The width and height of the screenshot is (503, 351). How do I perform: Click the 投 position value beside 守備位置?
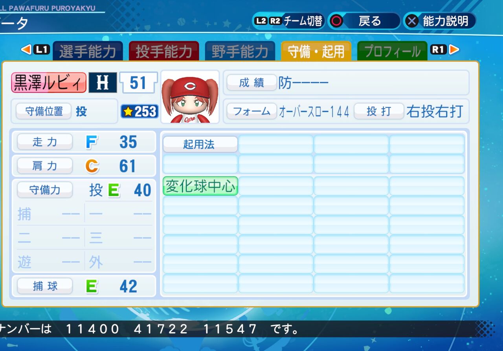[x=81, y=112]
